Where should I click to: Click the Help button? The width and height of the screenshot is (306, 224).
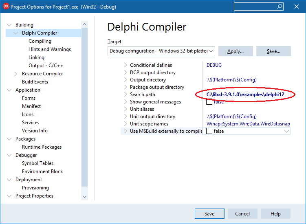coord(275,214)
